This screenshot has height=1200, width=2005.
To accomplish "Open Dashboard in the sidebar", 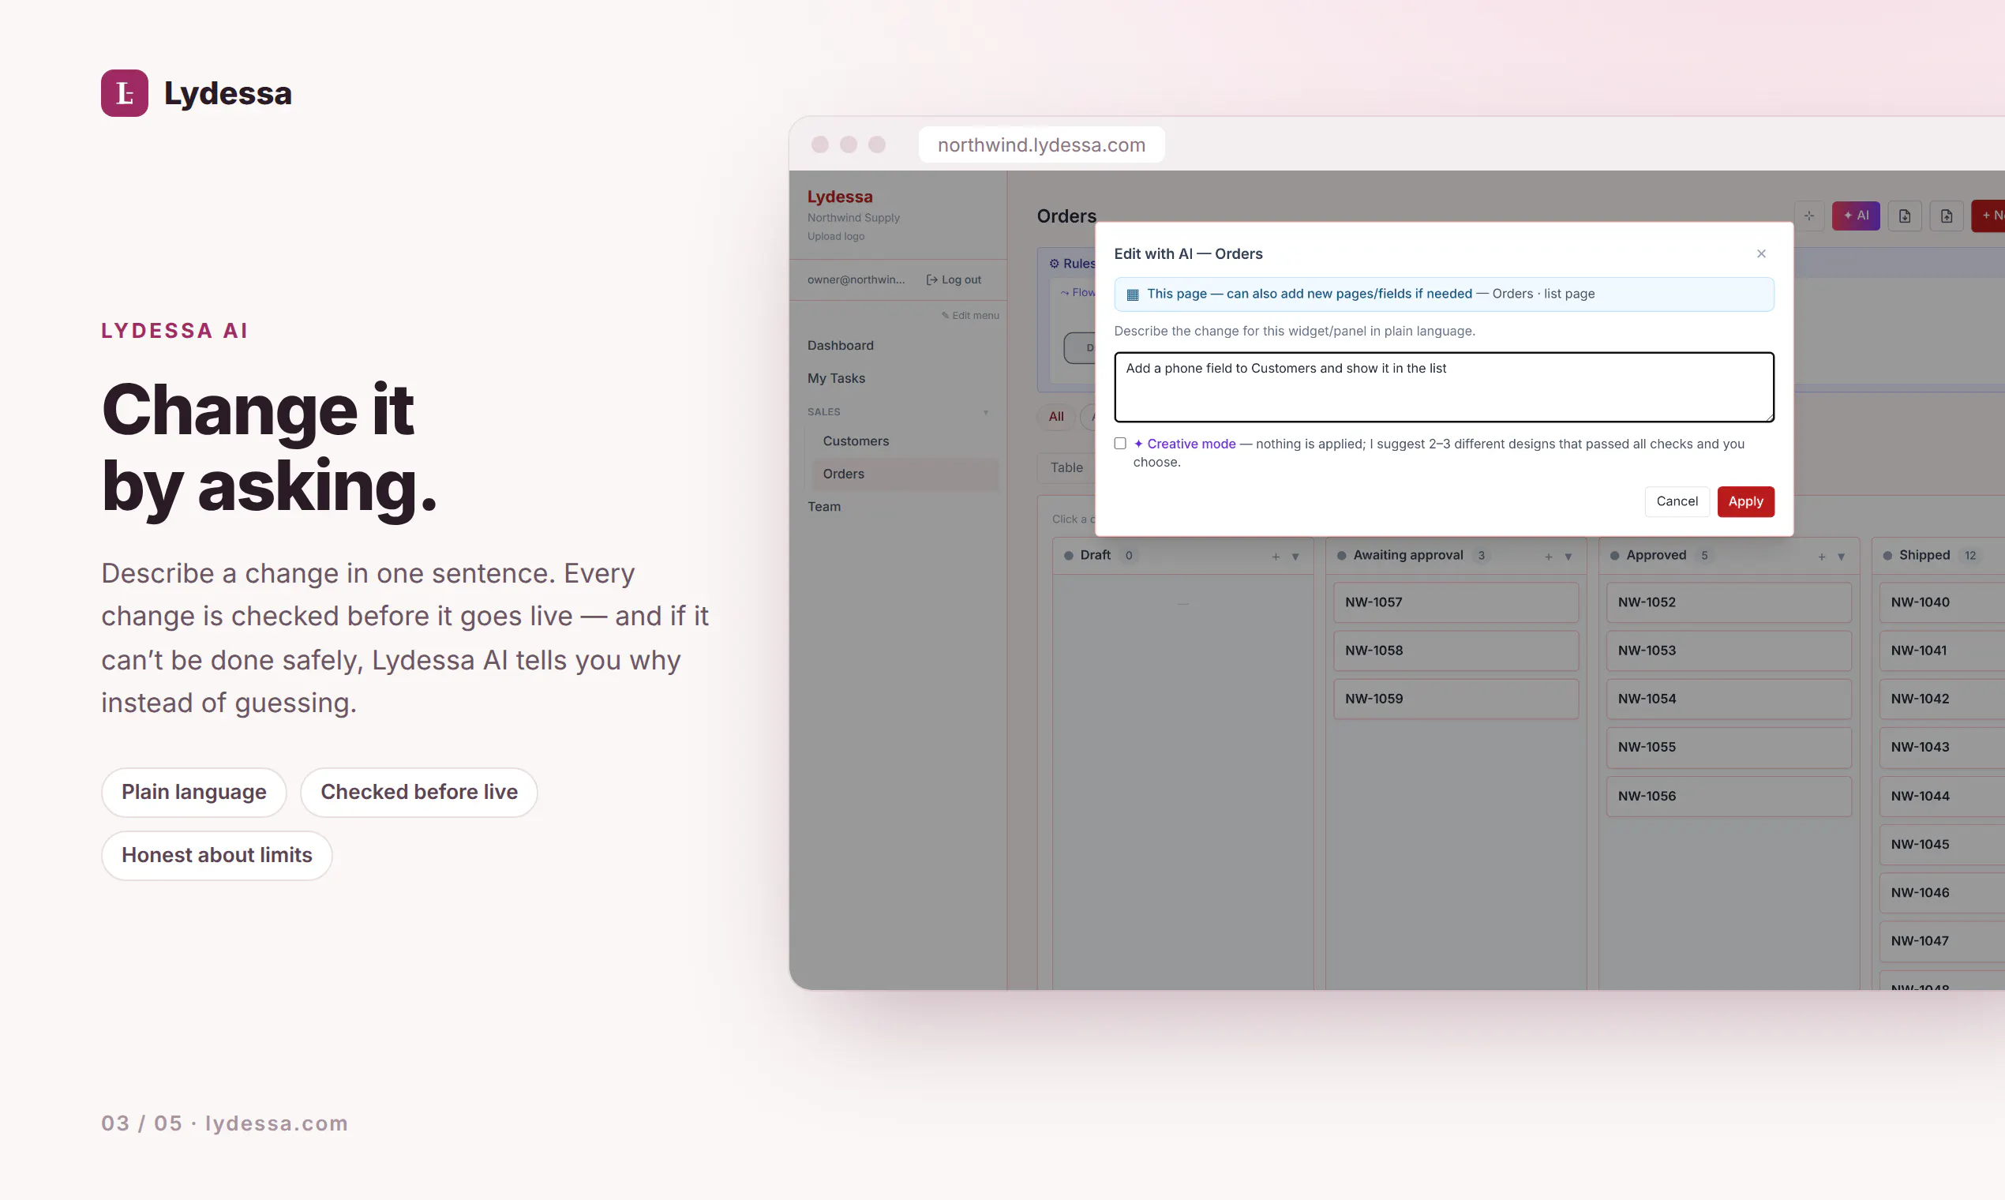I will tap(840, 345).
